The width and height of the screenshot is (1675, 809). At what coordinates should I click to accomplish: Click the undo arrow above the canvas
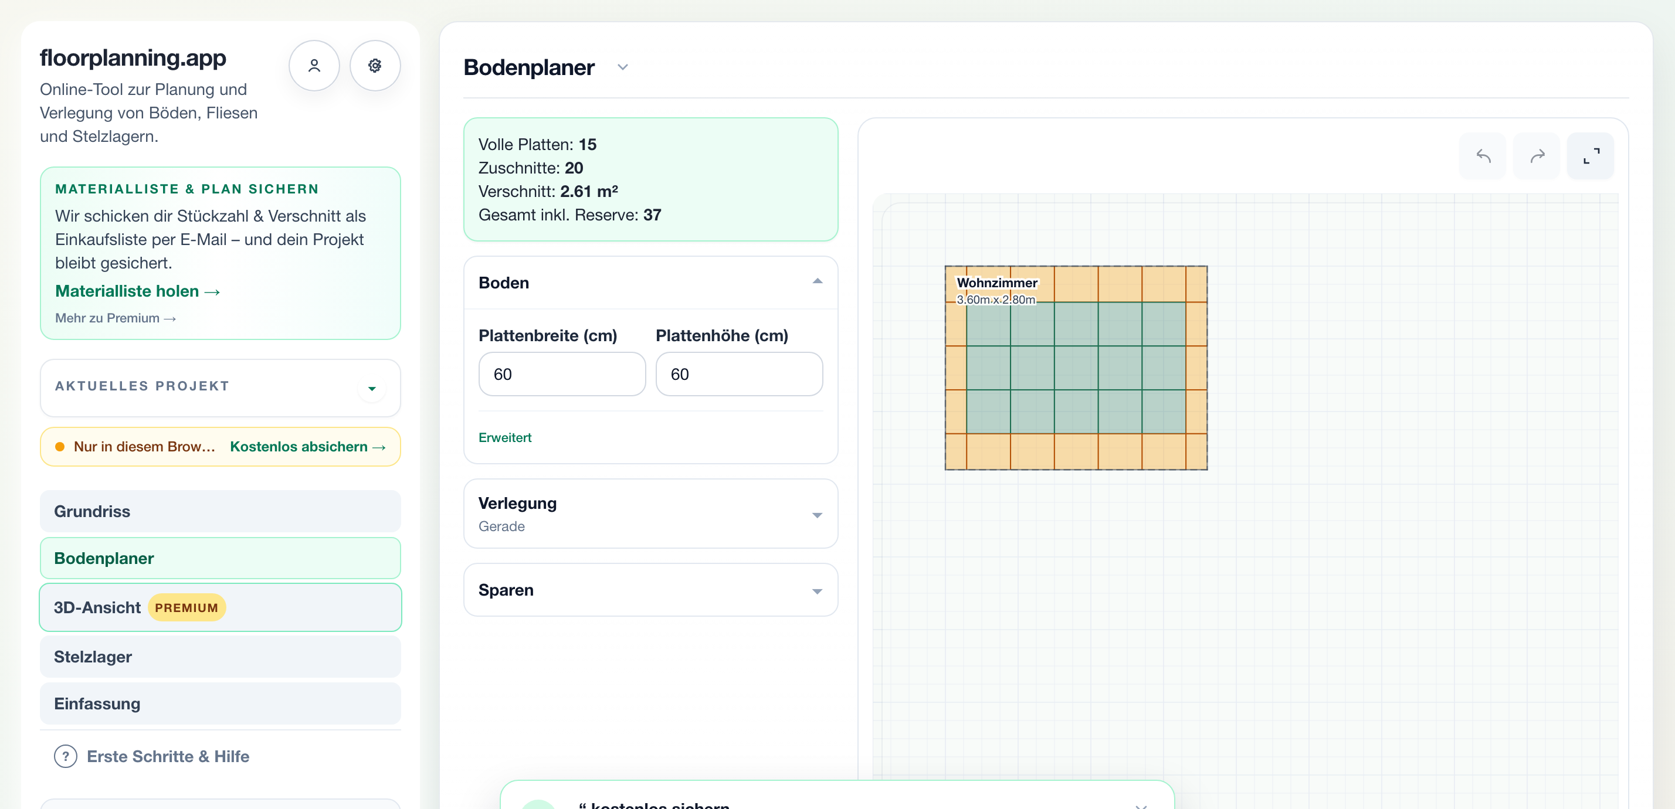coord(1483,156)
